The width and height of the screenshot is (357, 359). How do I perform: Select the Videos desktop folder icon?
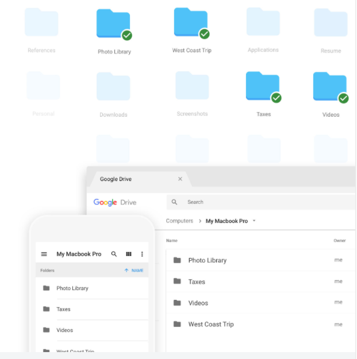click(x=329, y=86)
